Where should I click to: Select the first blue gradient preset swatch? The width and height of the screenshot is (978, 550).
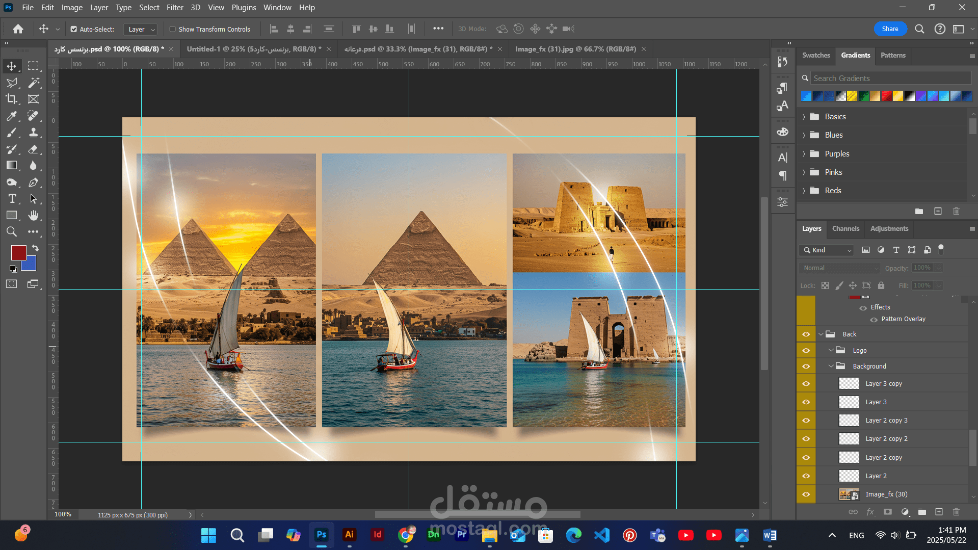(806, 96)
